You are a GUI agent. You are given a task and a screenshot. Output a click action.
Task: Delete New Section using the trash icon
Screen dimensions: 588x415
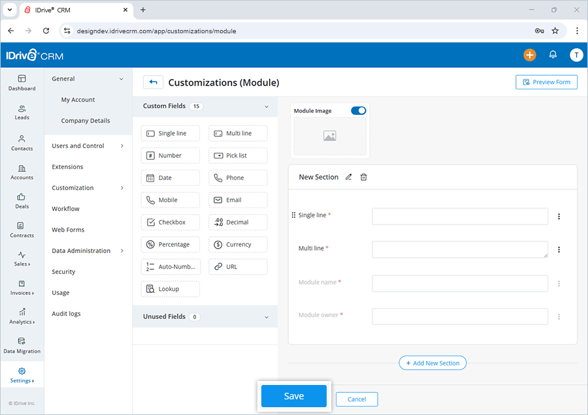pos(363,177)
